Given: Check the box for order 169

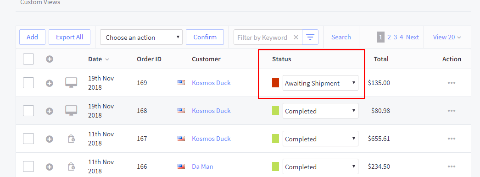Looking at the screenshot, I should 28,83.
